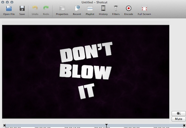186x128 pixels.
Task: Show the History panel
Action: pyautogui.click(x=103, y=10)
